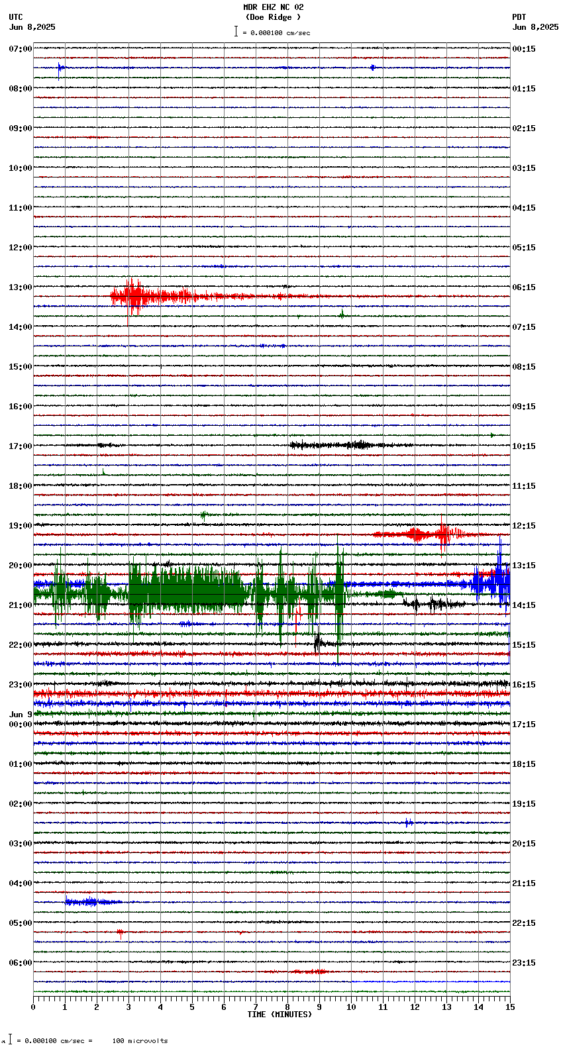
Task: Click the UTC timezone label
Action: (16, 17)
